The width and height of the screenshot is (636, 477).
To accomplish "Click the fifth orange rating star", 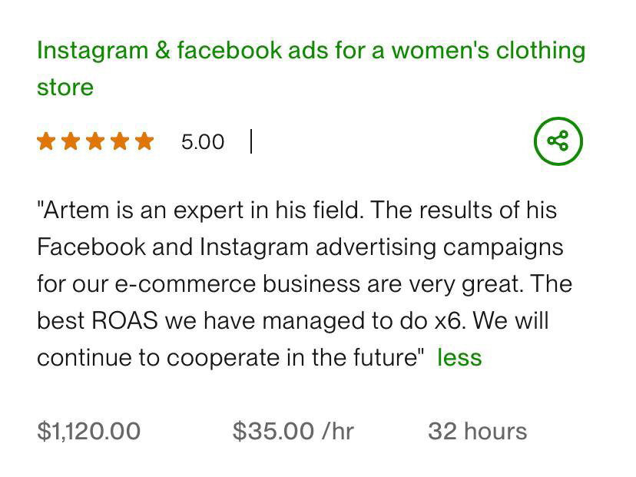I will (144, 141).
